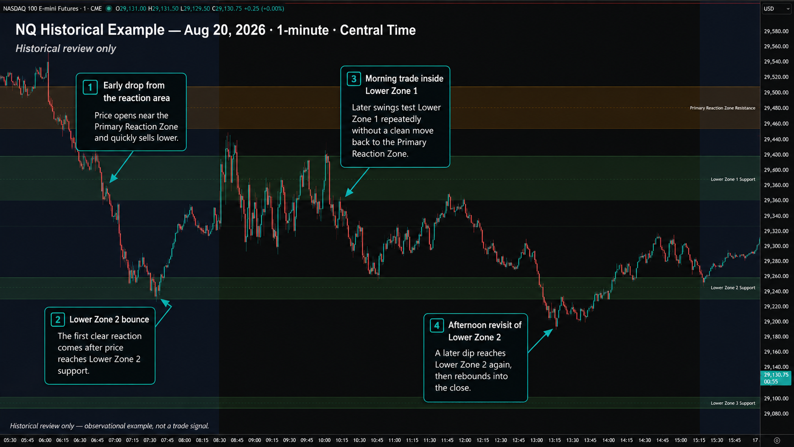Screen dimensions: 794x447
Task: Open the USD currency dropdown
Action: [776, 9]
